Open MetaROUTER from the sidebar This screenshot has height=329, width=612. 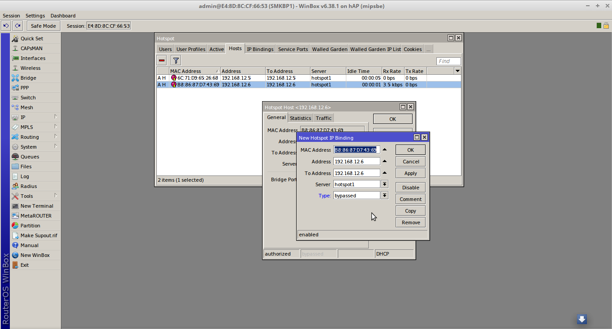pos(35,216)
